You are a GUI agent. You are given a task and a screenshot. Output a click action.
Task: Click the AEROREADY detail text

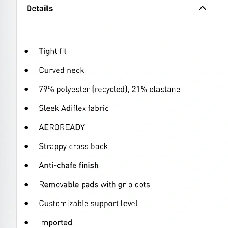(62, 127)
